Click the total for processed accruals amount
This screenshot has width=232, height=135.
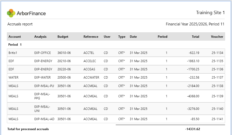(x=192, y=129)
